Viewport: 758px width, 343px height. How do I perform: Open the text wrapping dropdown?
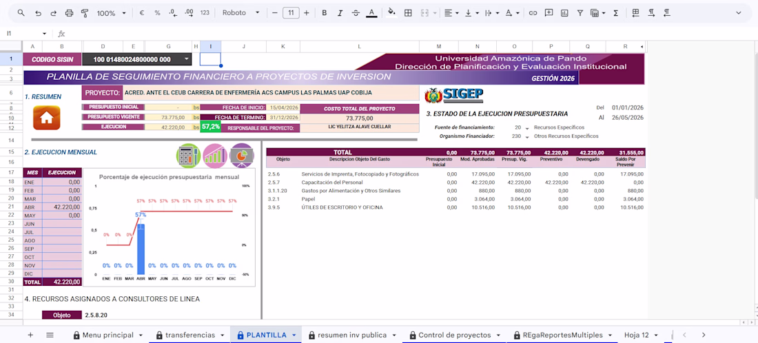pyautogui.click(x=491, y=13)
